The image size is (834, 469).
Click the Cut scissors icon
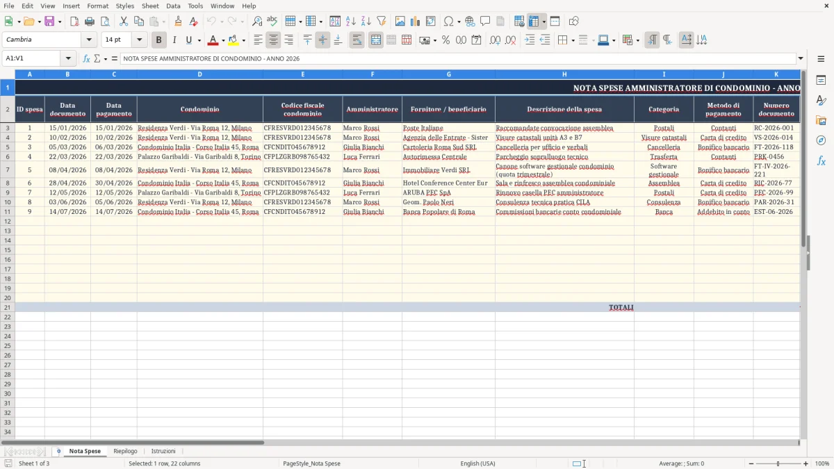pyautogui.click(x=124, y=22)
